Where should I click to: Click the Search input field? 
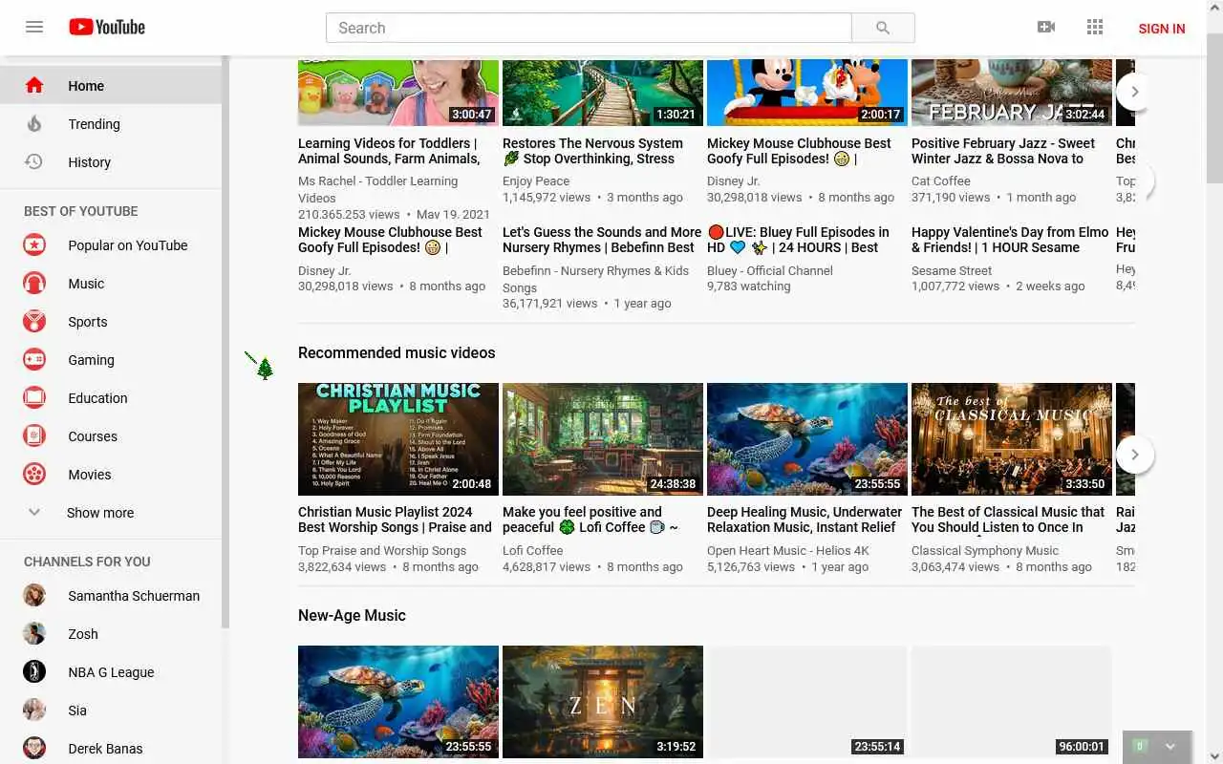pyautogui.click(x=589, y=28)
